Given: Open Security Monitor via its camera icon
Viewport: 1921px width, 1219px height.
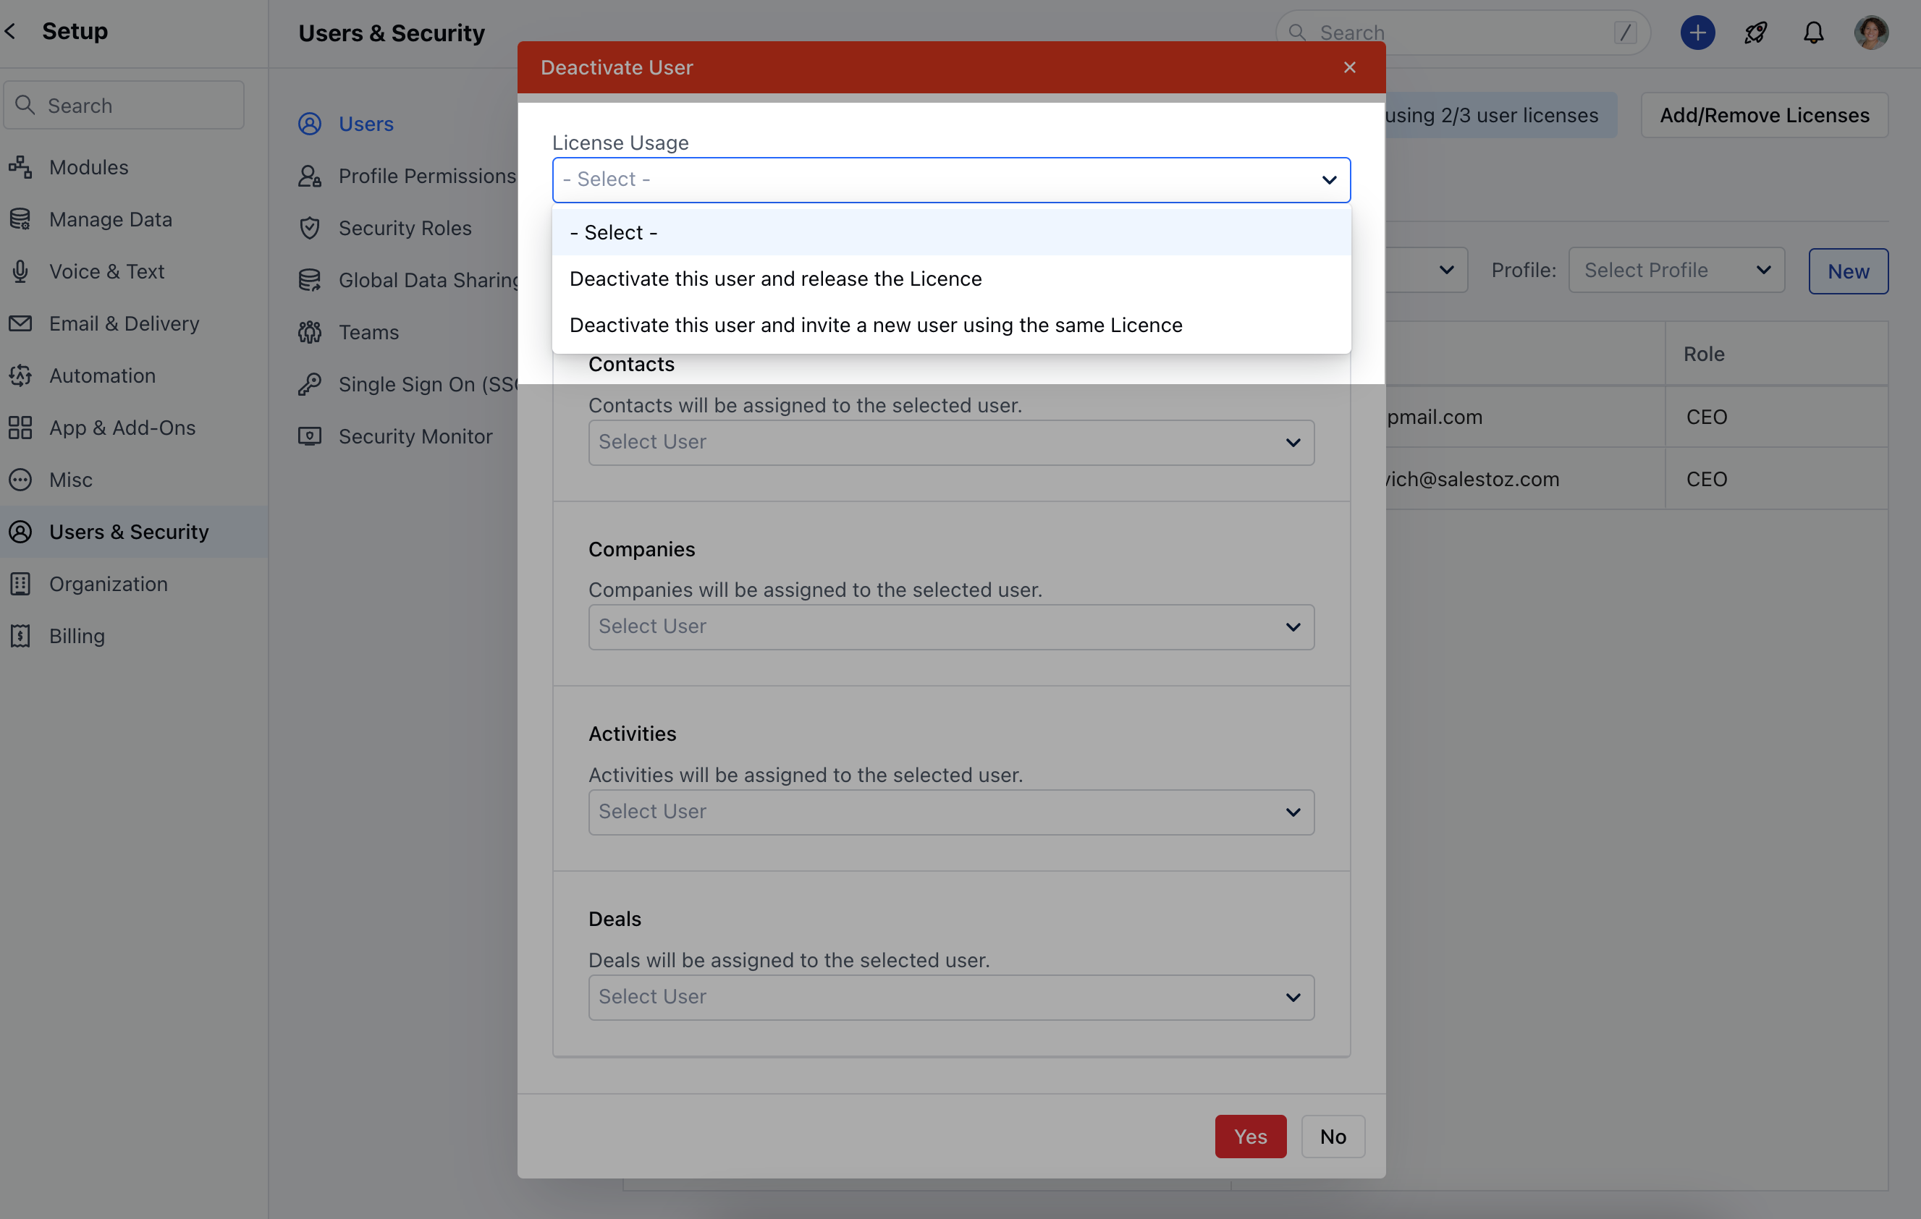Looking at the screenshot, I should (x=311, y=436).
